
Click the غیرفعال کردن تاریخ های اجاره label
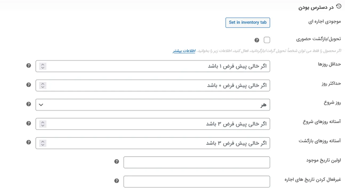(313, 180)
